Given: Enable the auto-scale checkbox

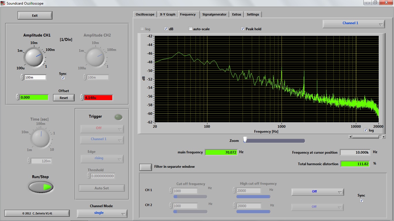Looking at the screenshot, I should 191,29.
